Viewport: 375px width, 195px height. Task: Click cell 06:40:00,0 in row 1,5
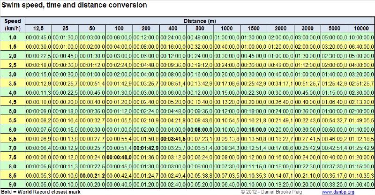tap(361, 46)
